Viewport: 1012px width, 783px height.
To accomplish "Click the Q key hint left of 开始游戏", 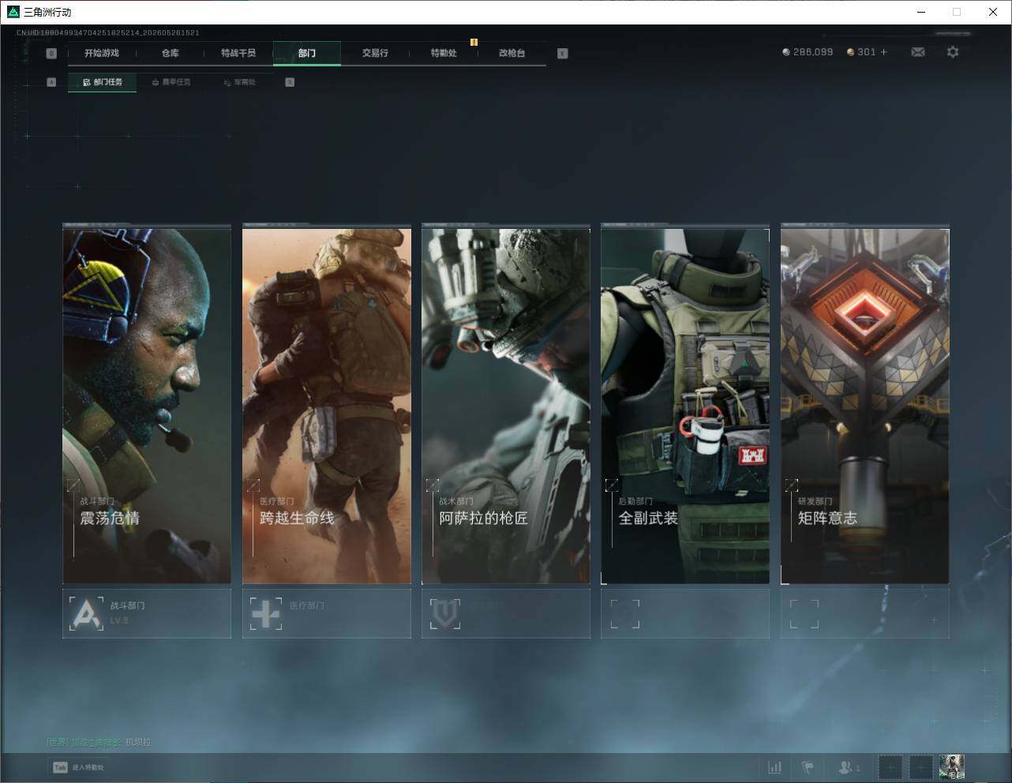I will click(51, 54).
